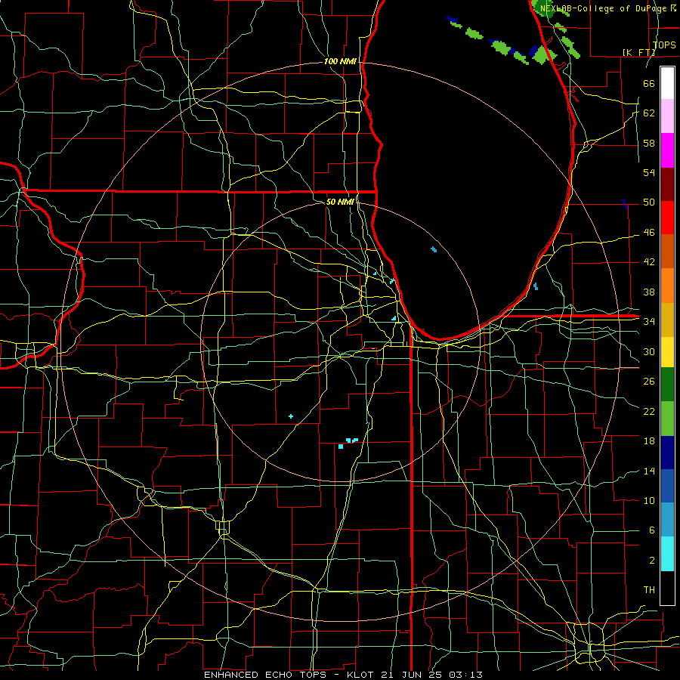Select the dark orange swatch between 46 and 42
Viewport: 680px width, 680px height.
667,251
